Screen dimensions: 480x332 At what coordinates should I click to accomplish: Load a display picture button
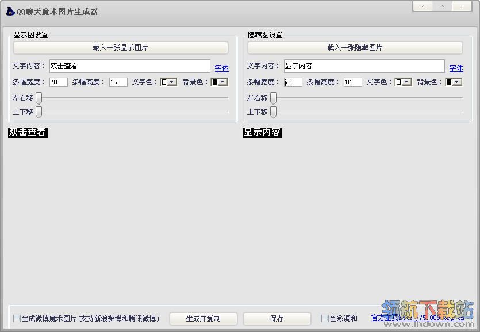click(121, 48)
